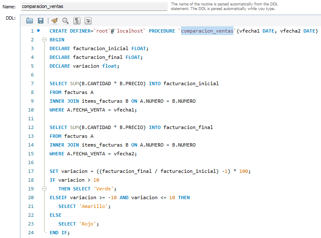Screen dimensions: 321x238
Task: Click the END IF statement on the last line
Action: [60, 233]
